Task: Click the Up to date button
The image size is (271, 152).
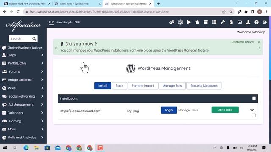Action: pyautogui.click(x=225, y=110)
